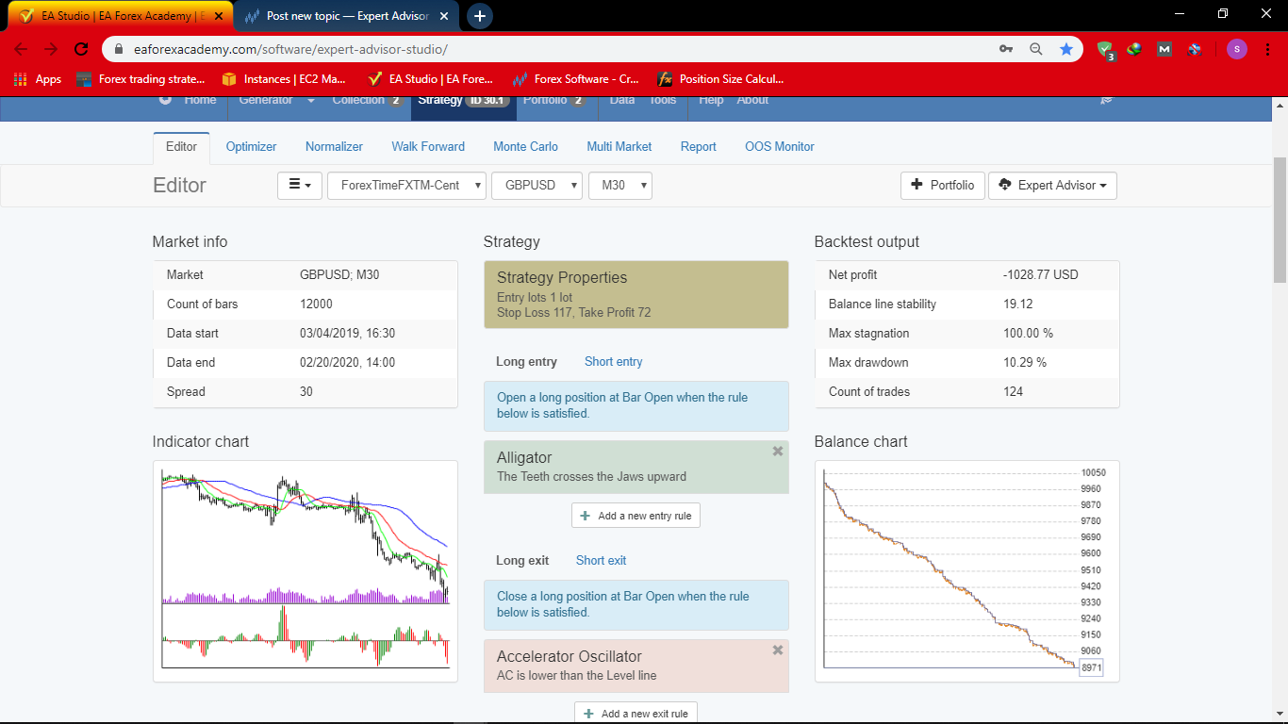
Task: Click the browser reload icon
Action: click(81, 49)
